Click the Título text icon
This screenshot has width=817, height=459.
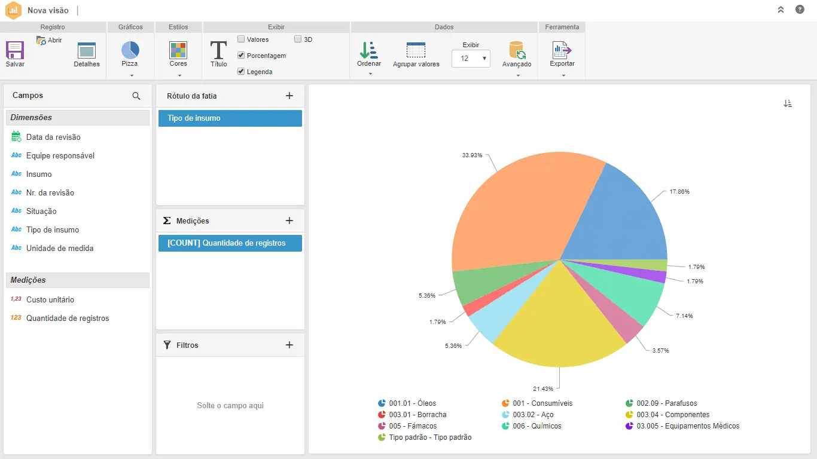point(219,50)
